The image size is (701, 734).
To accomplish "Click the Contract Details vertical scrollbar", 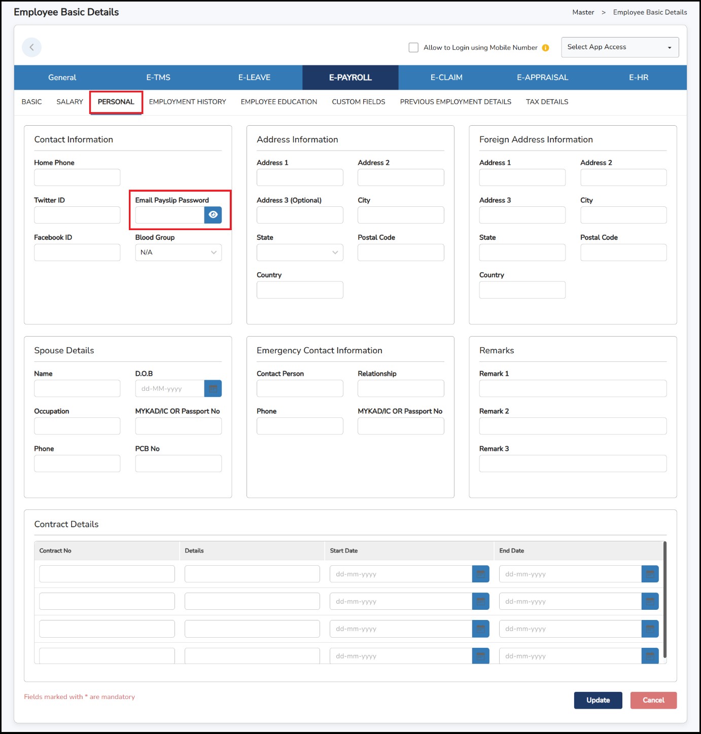I will (664, 599).
